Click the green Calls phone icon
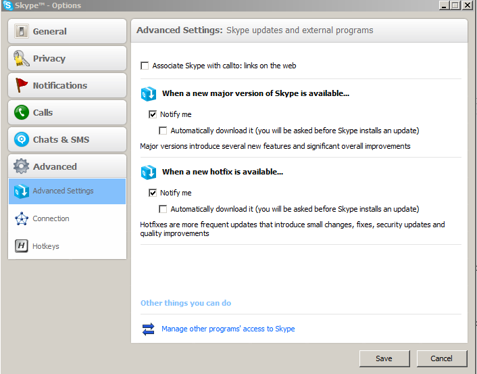The height and width of the screenshot is (374, 477). [x=22, y=112]
